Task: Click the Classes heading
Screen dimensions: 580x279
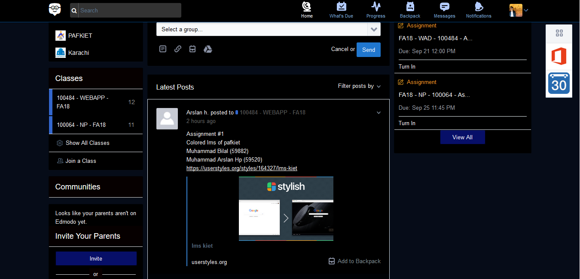Action: [69, 78]
